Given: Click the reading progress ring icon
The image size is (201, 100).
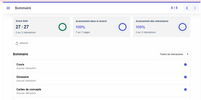Looking at the screenshot, I should (x=122, y=27).
